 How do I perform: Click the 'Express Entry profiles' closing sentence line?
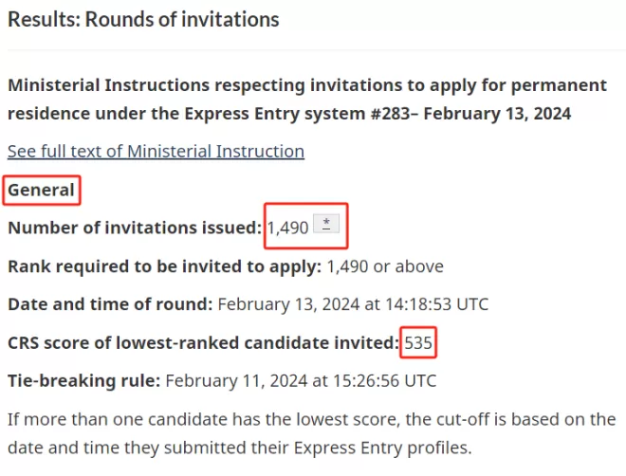[240, 448]
